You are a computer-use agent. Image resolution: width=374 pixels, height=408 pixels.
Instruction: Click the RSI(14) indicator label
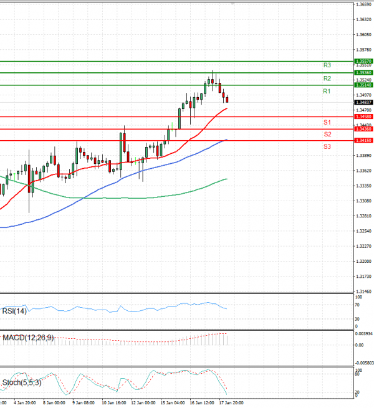point(14,311)
